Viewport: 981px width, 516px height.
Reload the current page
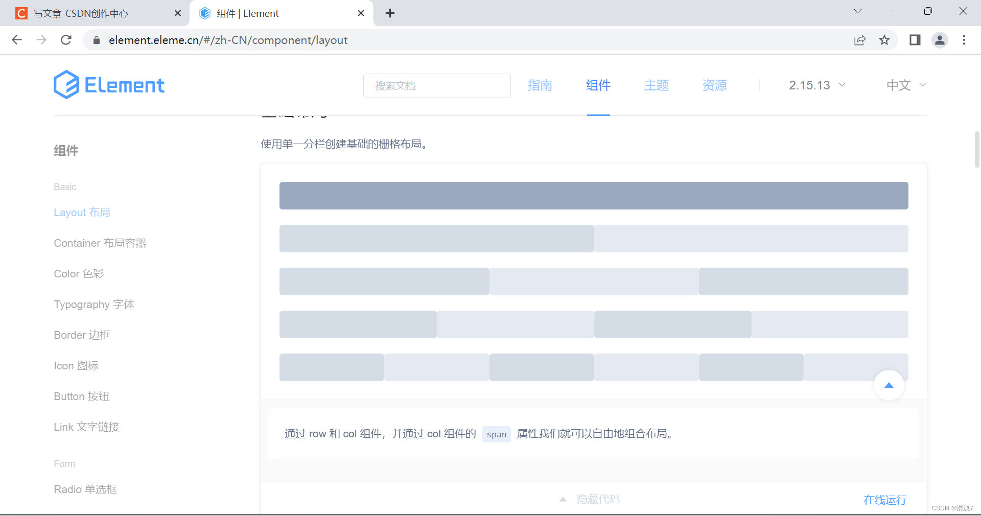pos(66,40)
